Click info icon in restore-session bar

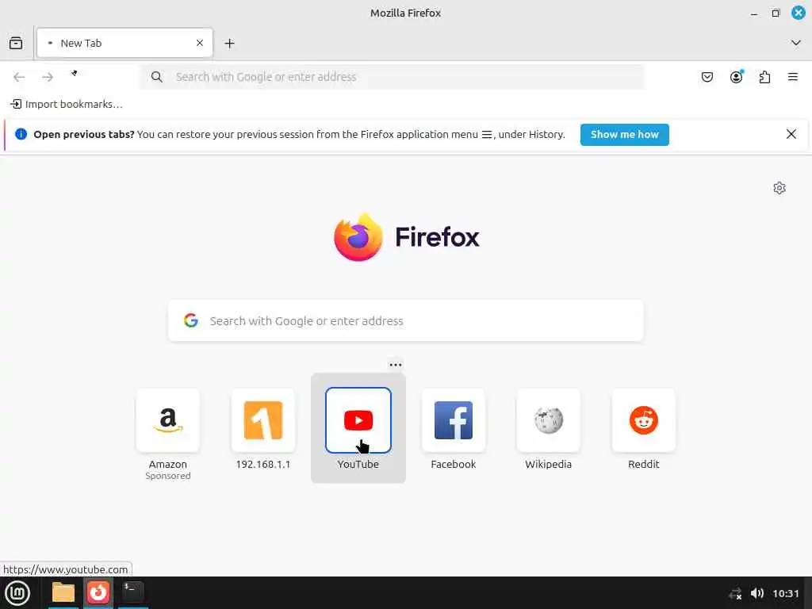(x=21, y=134)
